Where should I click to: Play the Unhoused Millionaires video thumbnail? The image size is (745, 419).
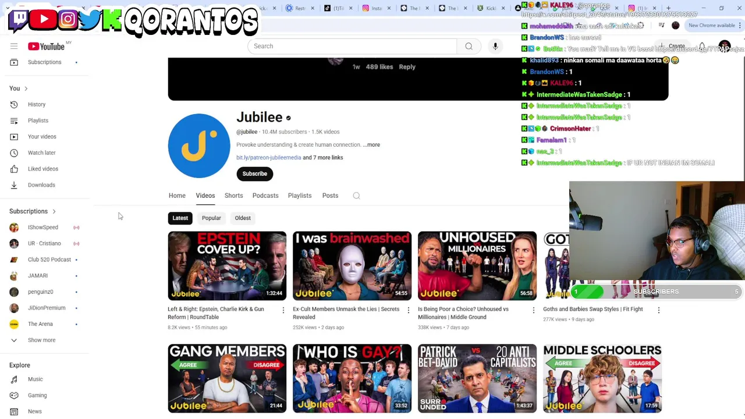tap(477, 266)
